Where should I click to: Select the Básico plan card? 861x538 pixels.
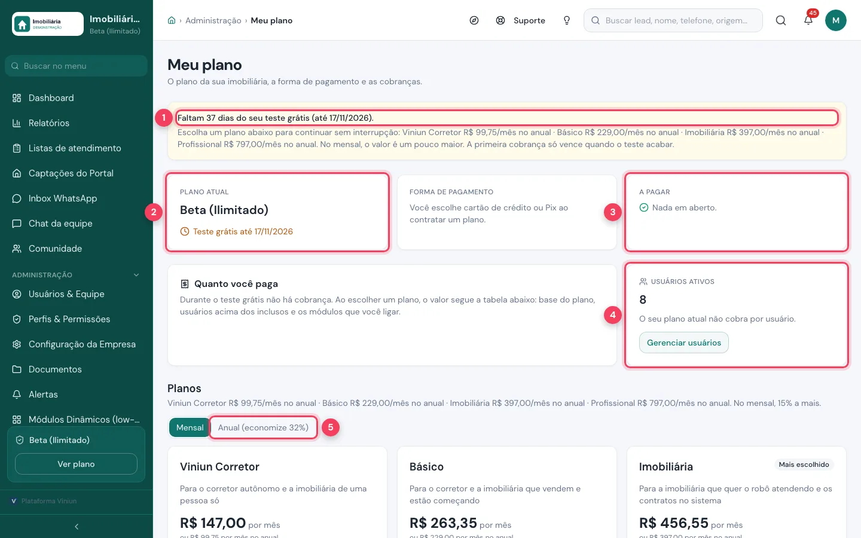tap(507, 493)
